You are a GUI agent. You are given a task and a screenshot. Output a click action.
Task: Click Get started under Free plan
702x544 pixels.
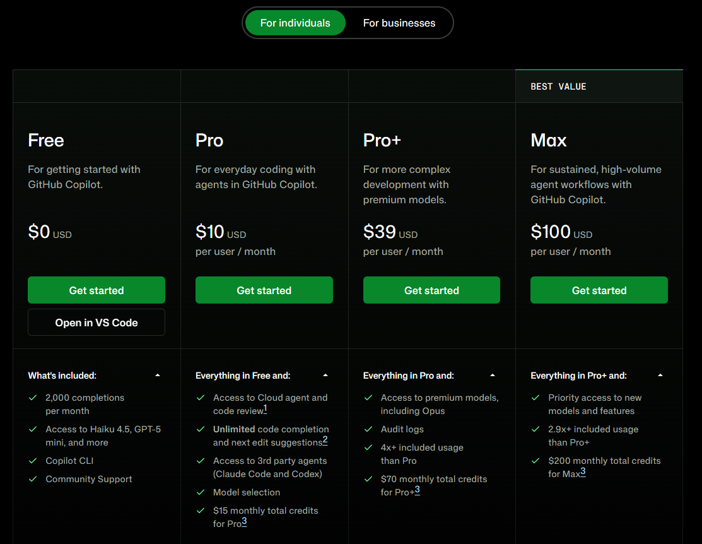pos(97,290)
